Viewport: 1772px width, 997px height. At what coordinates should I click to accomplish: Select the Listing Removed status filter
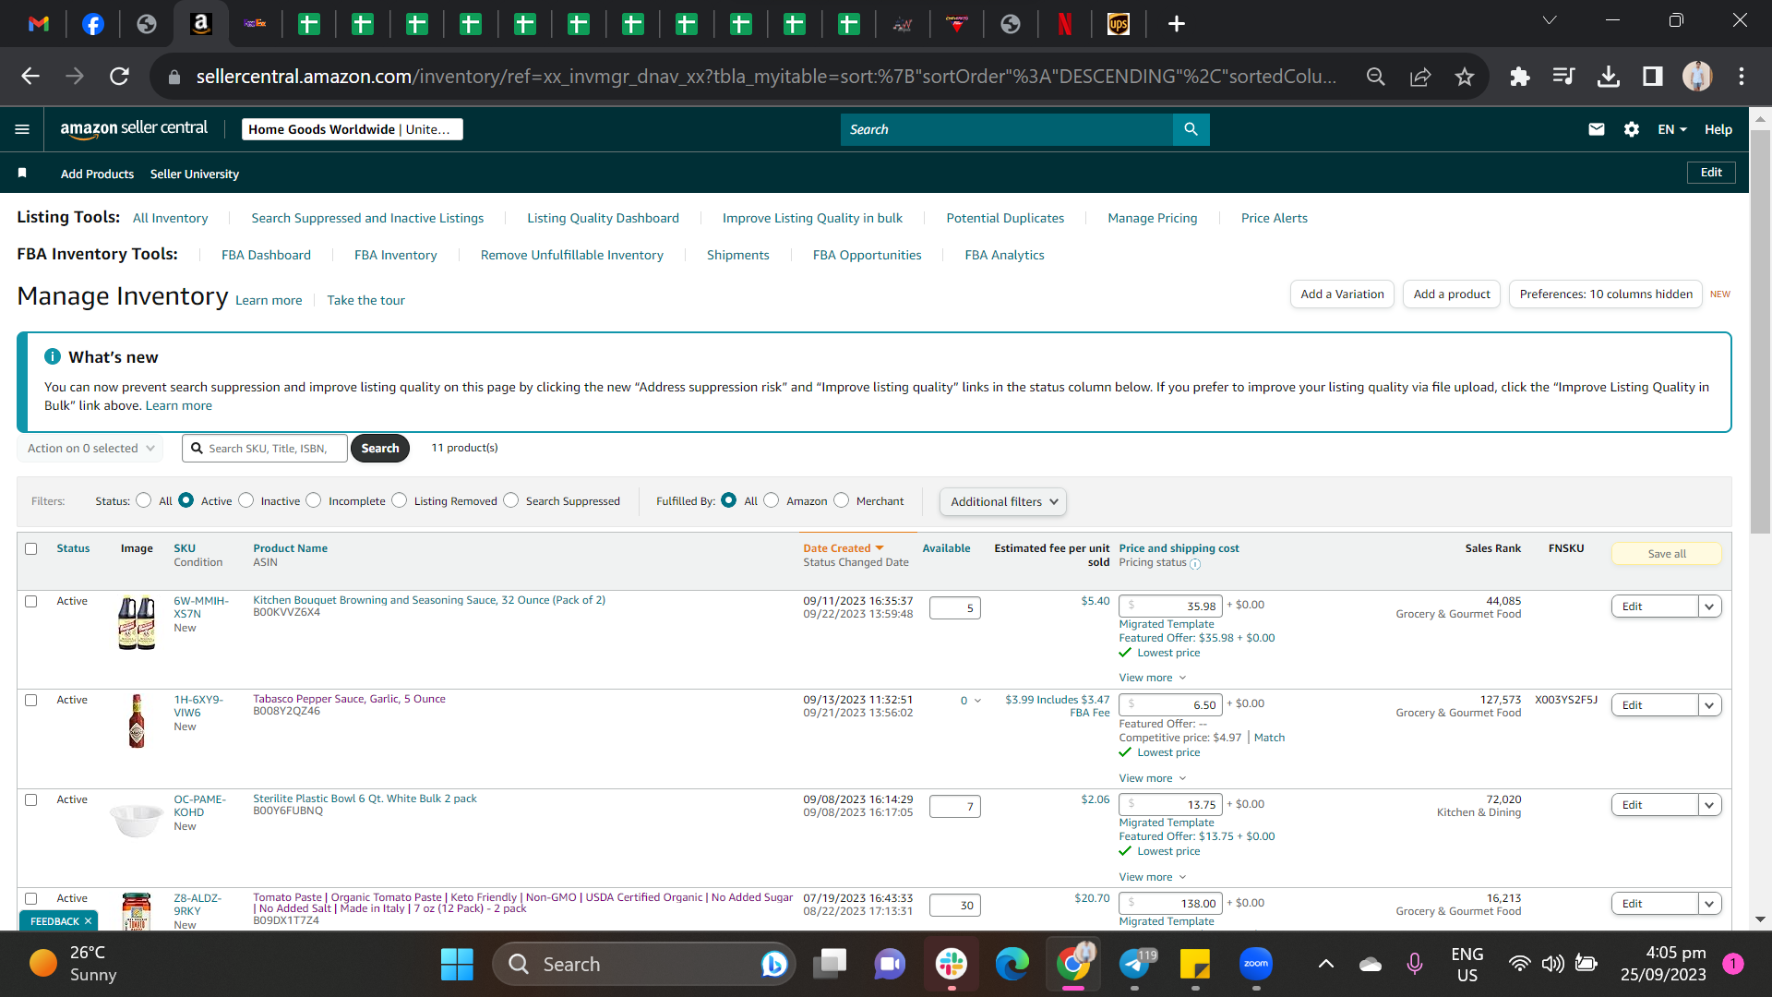(x=399, y=500)
